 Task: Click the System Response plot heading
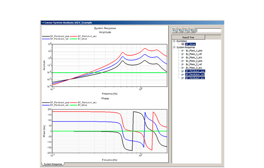[x=105, y=28]
